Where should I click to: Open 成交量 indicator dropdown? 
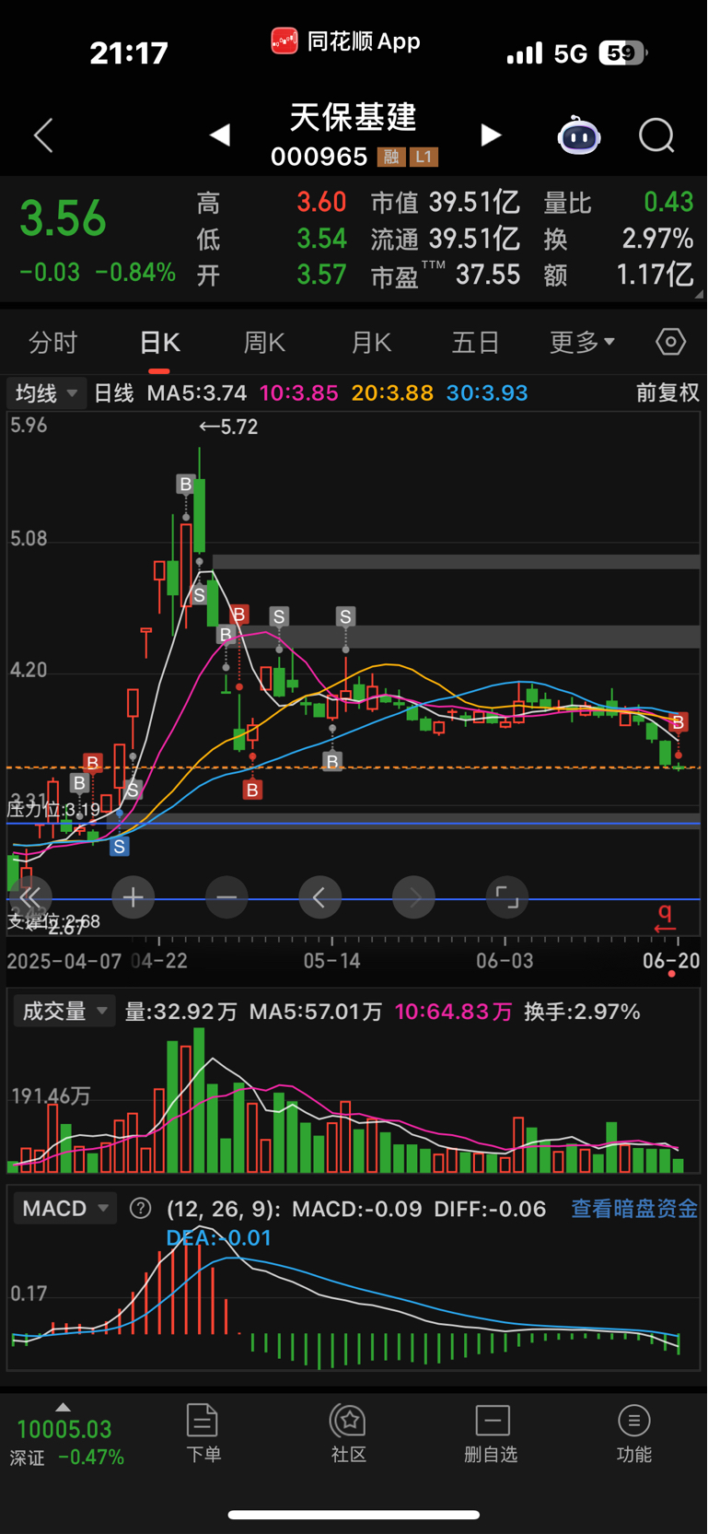64,1011
